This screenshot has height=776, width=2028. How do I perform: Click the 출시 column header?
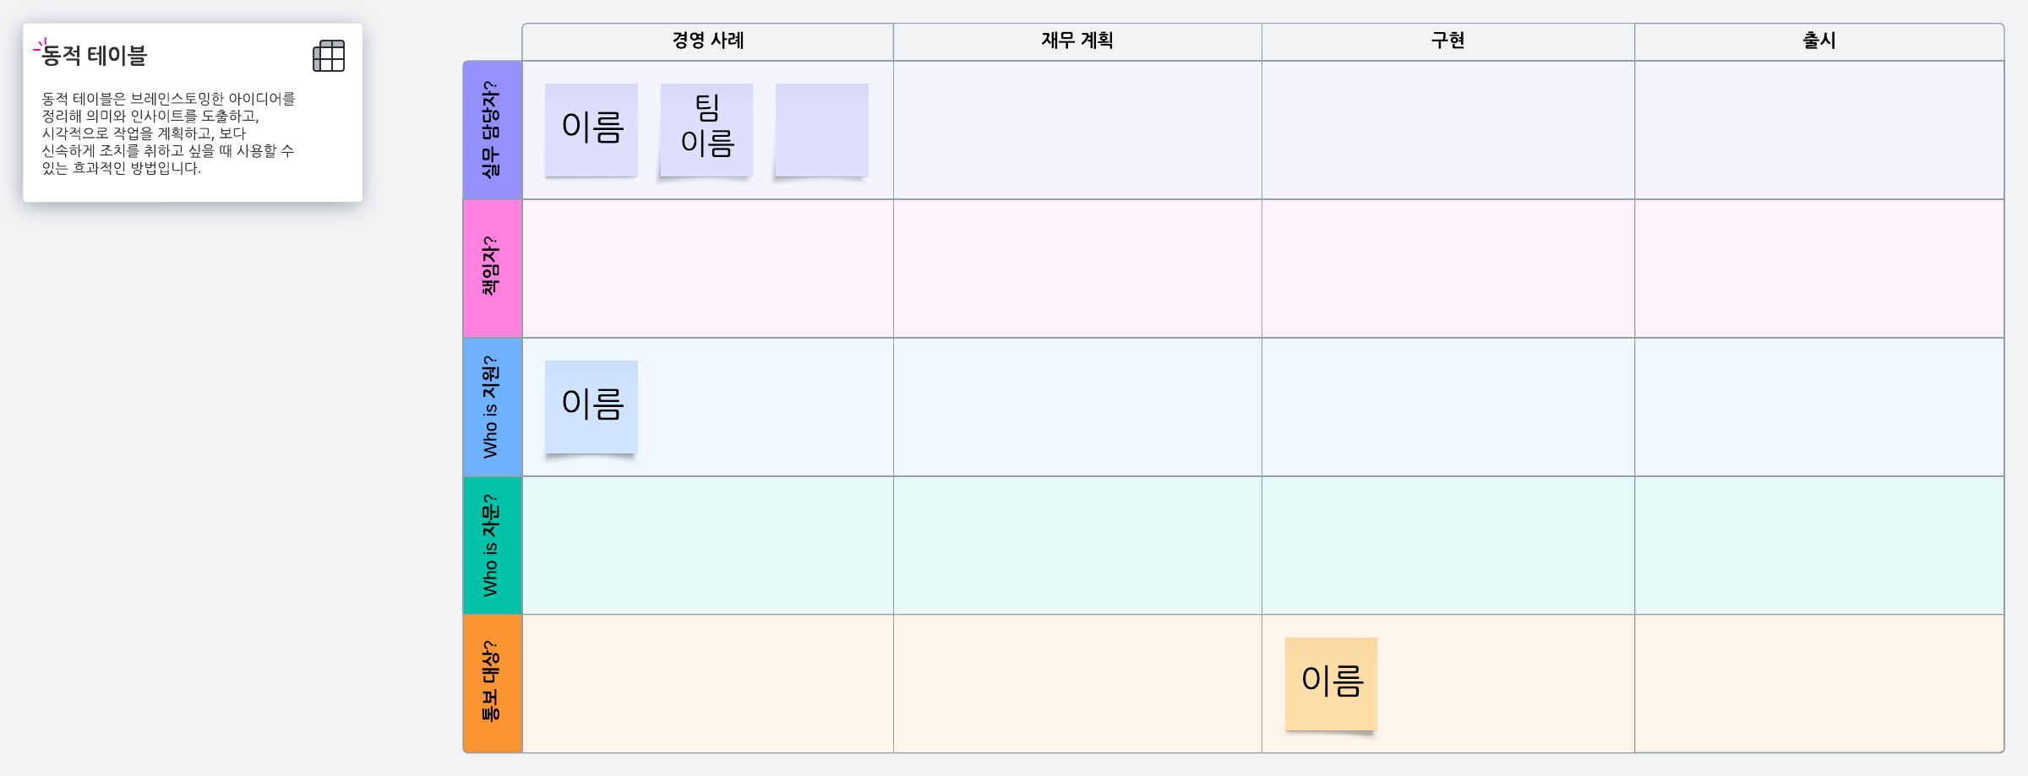point(1818,41)
